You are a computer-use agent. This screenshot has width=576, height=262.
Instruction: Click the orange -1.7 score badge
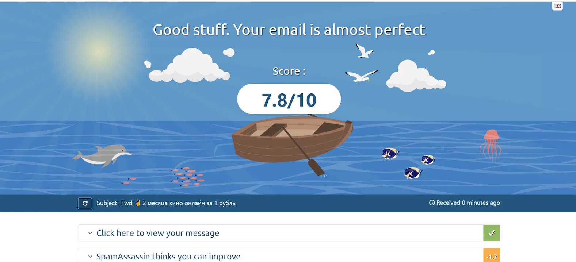coord(491,256)
